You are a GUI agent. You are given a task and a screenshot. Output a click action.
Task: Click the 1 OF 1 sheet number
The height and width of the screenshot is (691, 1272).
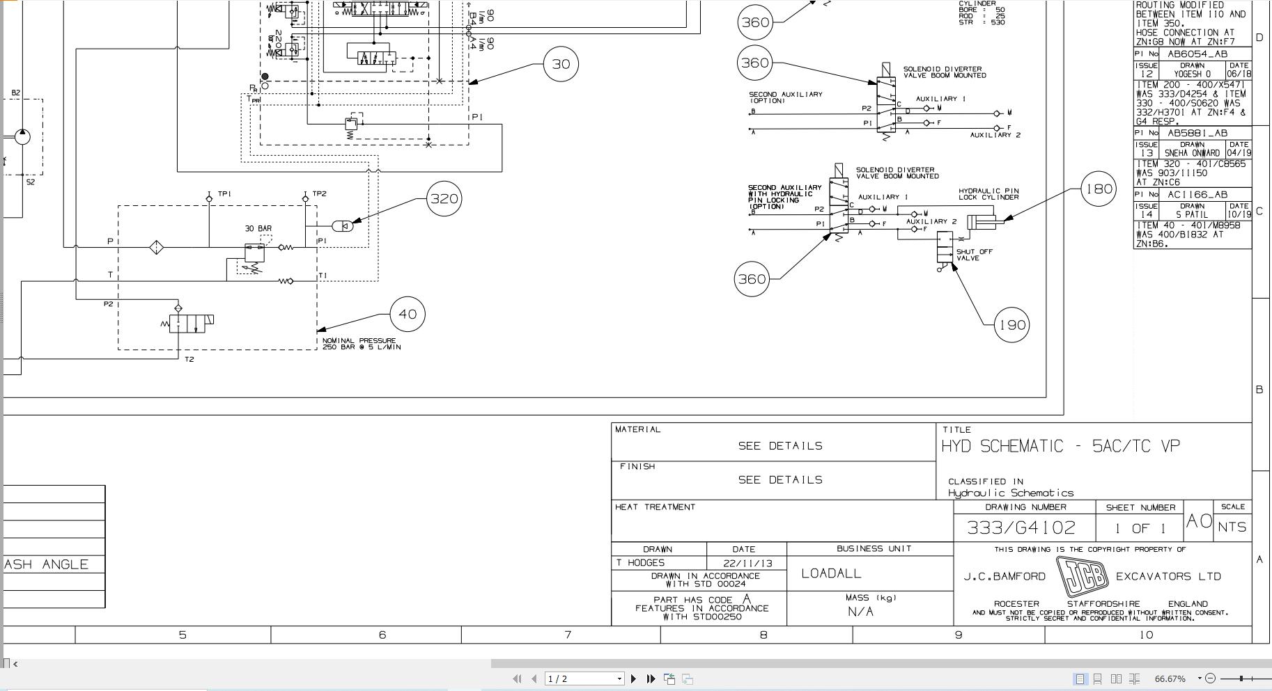1140,529
